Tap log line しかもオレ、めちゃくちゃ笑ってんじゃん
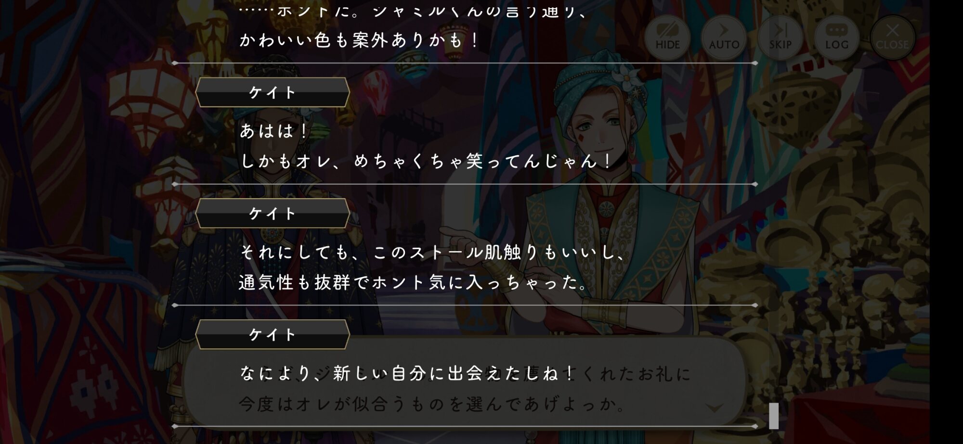963x444 pixels. click(x=427, y=161)
